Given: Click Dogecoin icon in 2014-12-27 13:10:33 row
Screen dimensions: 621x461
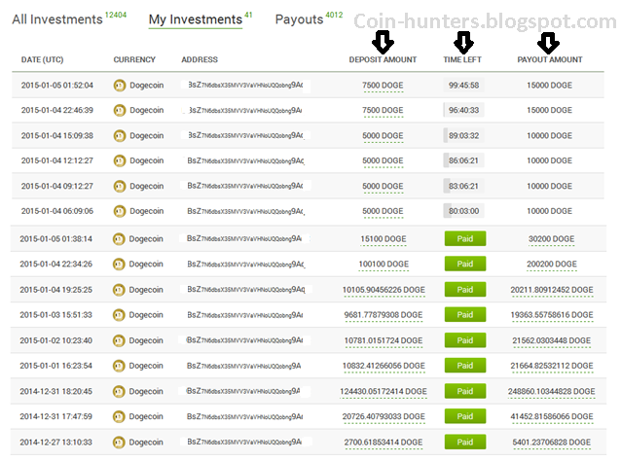Looking at the screenshot, I should tap(119, 443).
